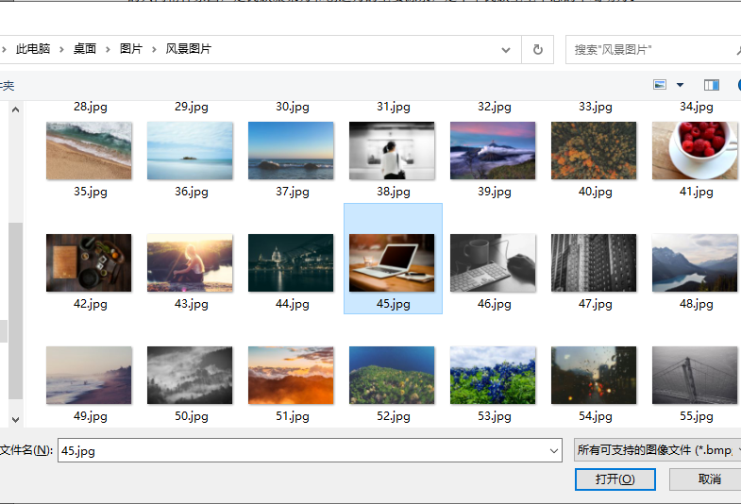
Task: Select 风暴图片 in the breadcrumb
Action: (x=188, y=49)
